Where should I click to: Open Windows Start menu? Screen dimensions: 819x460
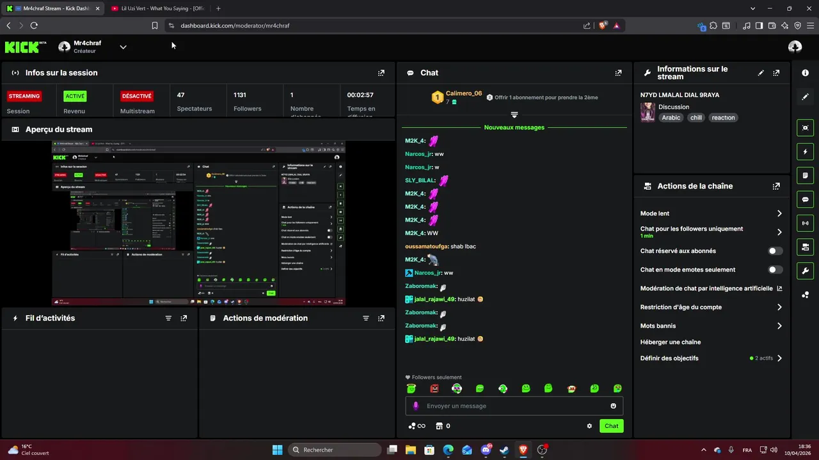(278, 450)
